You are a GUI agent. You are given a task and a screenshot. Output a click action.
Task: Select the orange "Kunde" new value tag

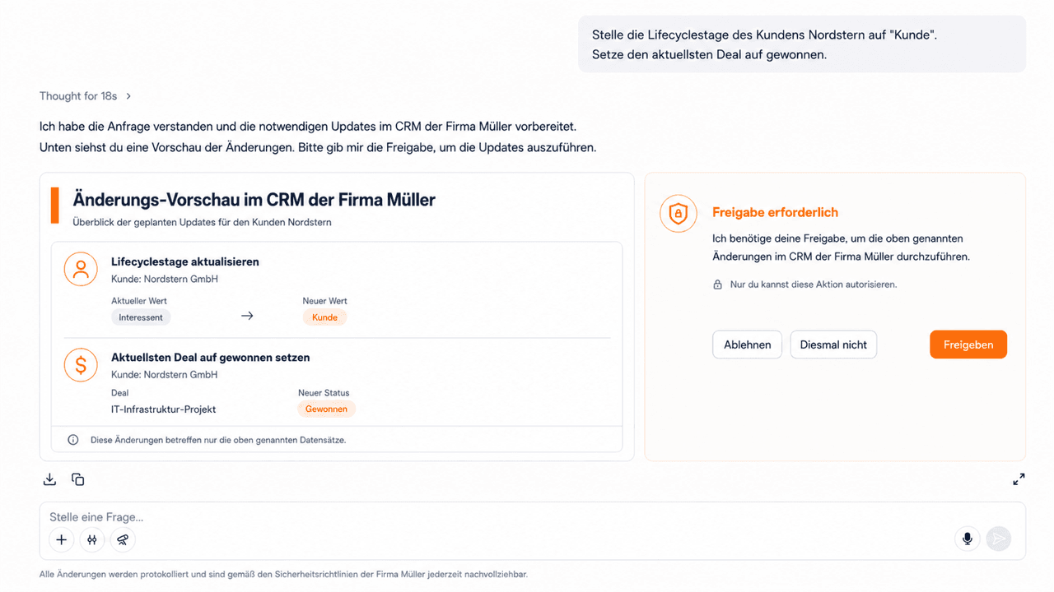[x=325, y=317]
